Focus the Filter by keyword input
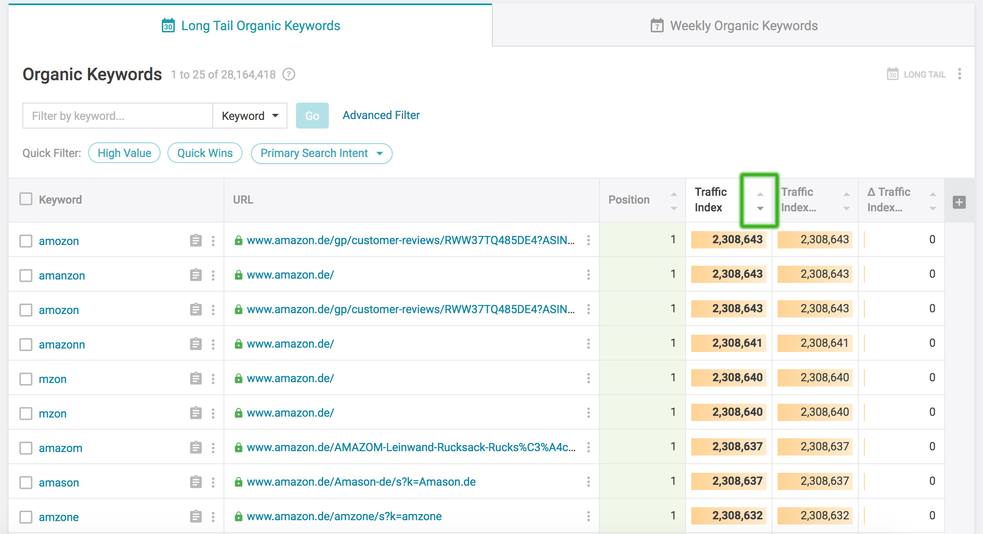 point(117,116)
